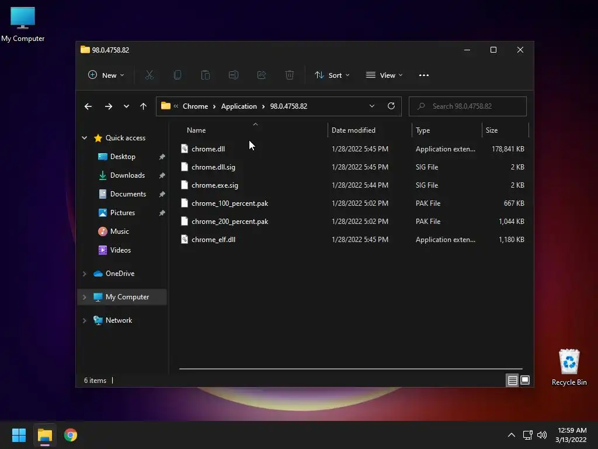Image resolution: width=598 pixels, height=449 pixels.
Task: Go up one folder level
Action: click(144, 106)
